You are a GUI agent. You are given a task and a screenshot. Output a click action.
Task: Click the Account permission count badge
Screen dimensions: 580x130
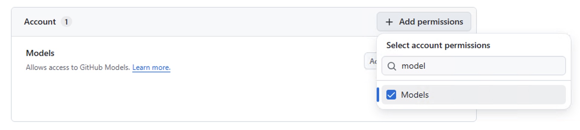(66, 22)
